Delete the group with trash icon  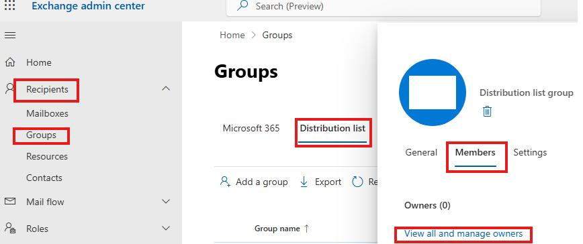[x=487, y=111]
